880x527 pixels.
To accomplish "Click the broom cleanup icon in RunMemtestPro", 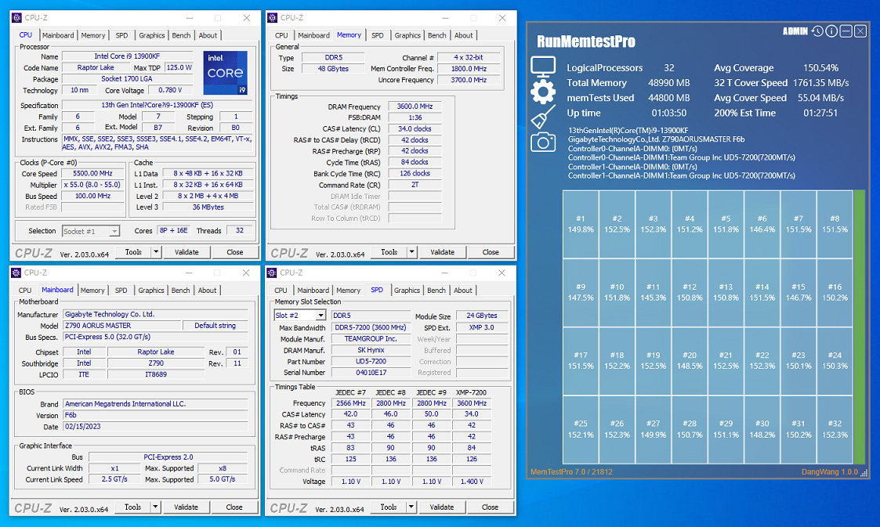I will 543,118.
